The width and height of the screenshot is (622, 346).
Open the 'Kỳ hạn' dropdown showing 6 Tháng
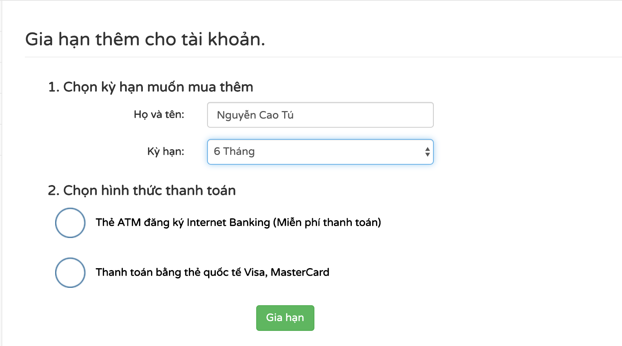click(320, 152)
